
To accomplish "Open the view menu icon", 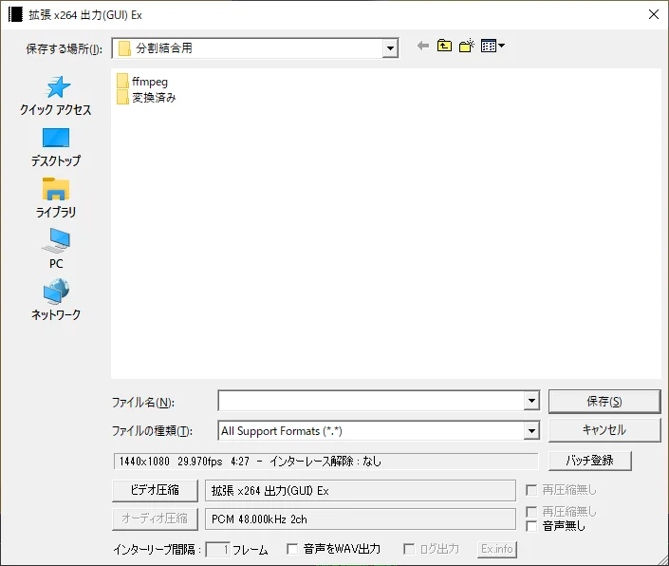I will tap(492, 47).
